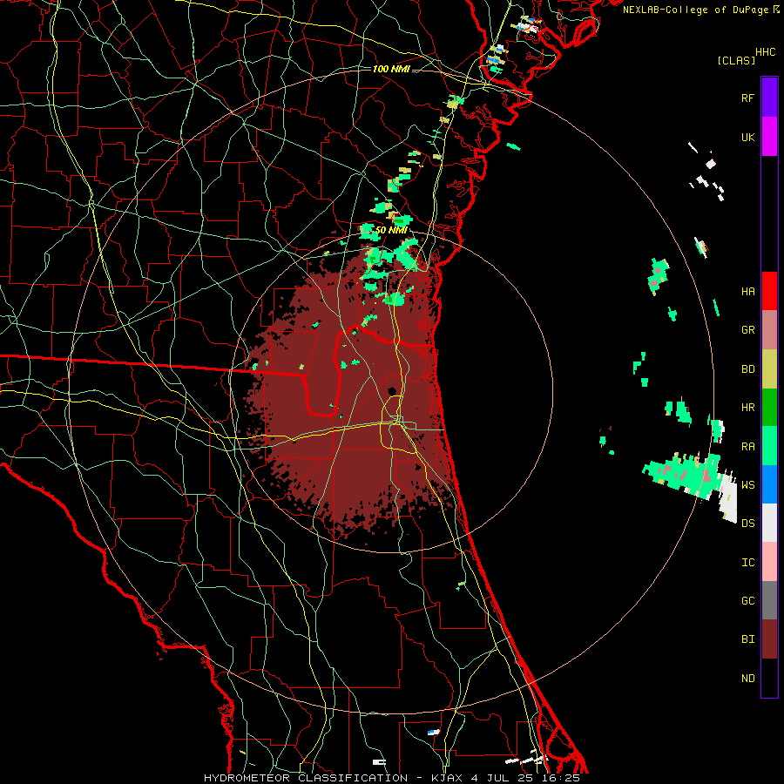
Task: Click the HHC product label
Action: (766, 52)
